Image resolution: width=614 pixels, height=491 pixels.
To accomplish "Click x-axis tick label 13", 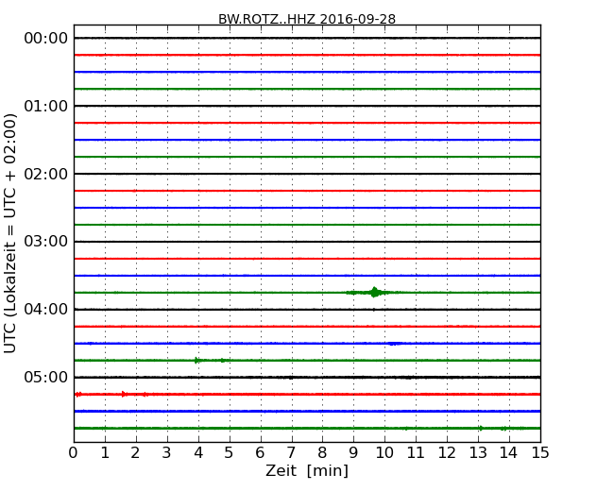I will tap(478, 453).
